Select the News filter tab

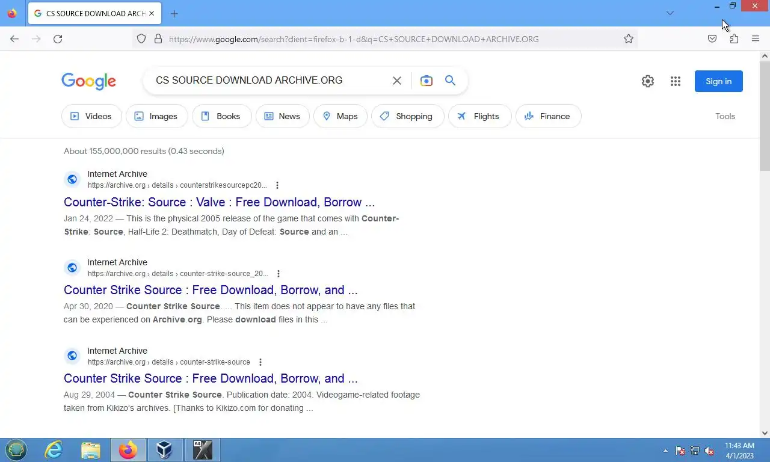pos(283,116)
